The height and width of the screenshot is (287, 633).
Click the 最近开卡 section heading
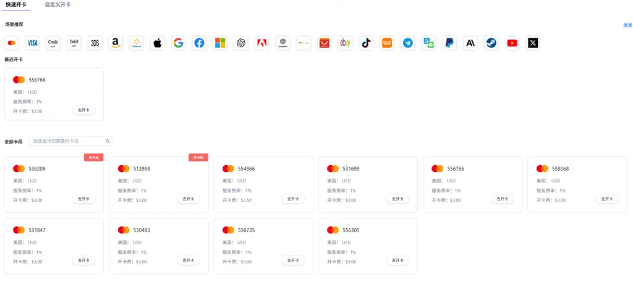coord(14,60)
